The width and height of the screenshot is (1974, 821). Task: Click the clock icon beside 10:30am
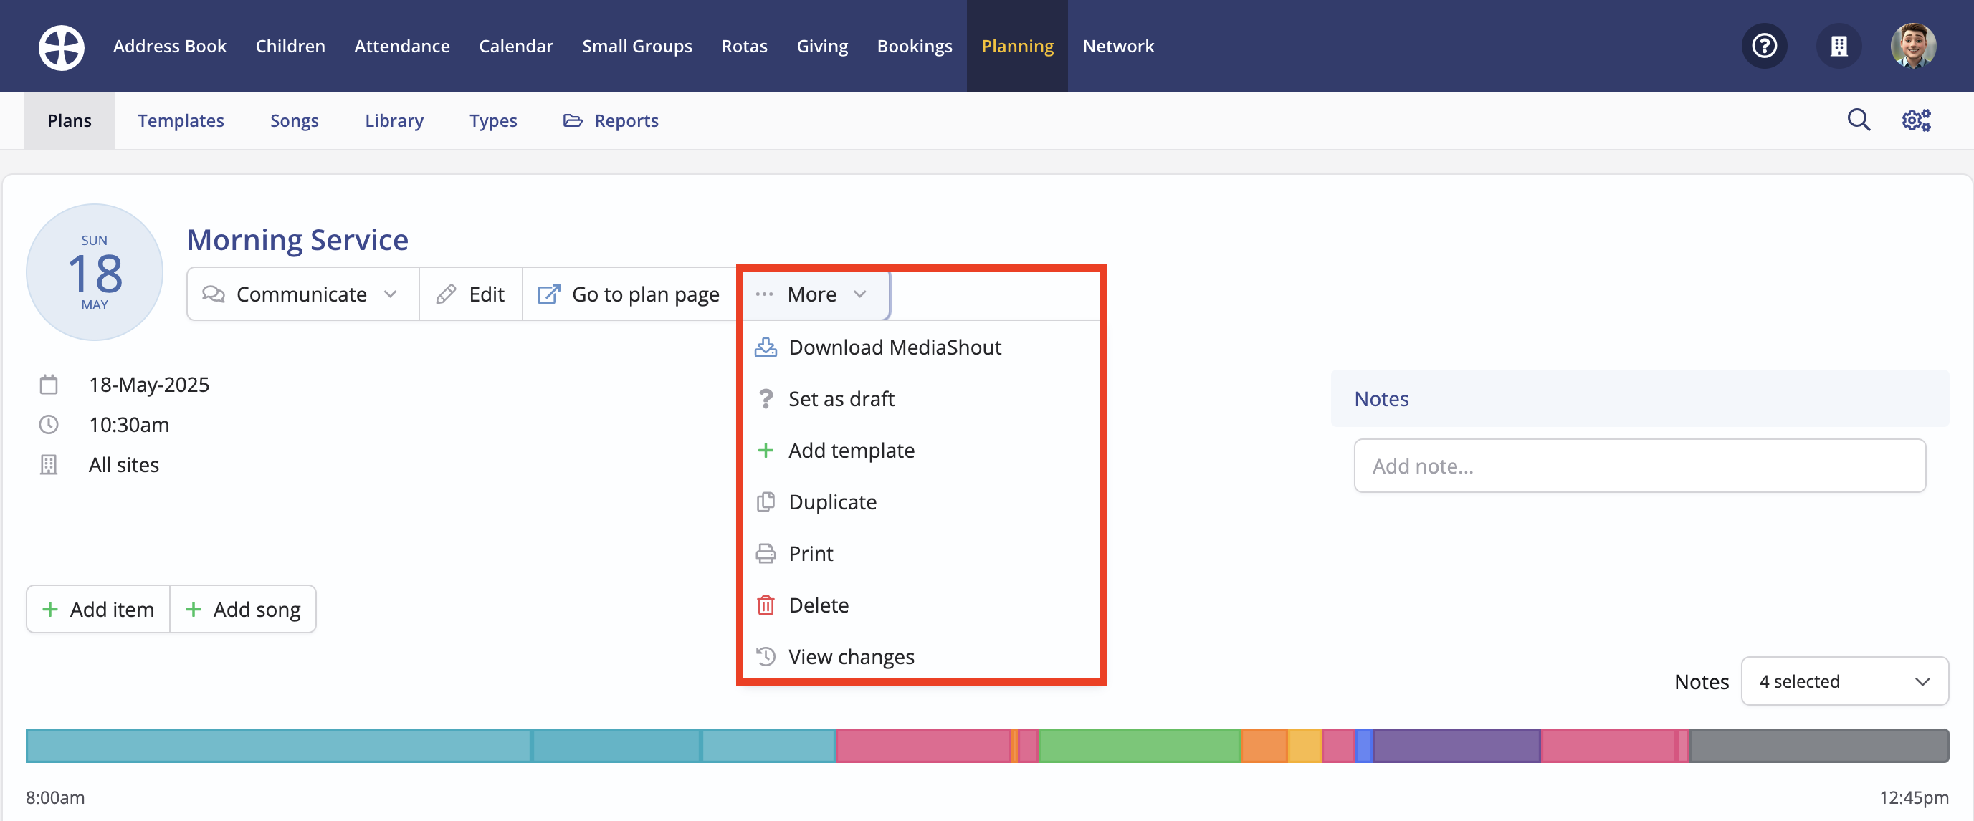pos(48,424)
